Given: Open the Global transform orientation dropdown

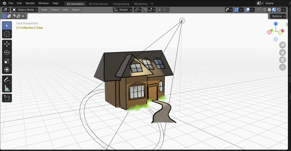Looking at the screenshot, I should [123, 10].
